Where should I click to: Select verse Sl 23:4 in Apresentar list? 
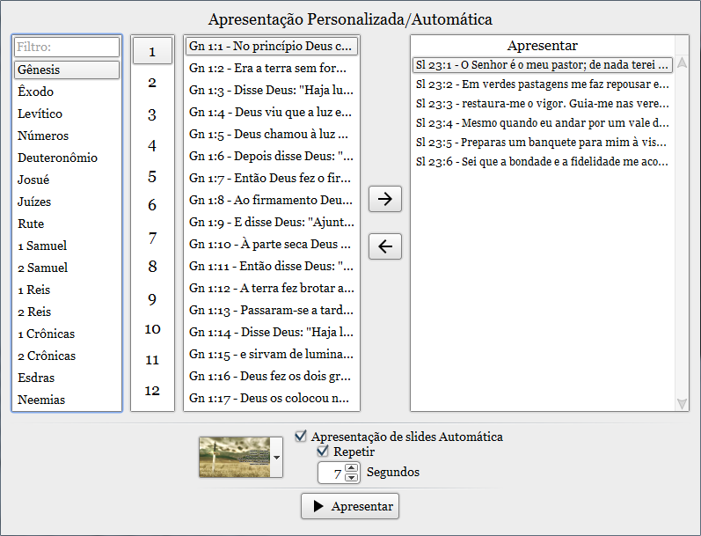pyautogui.click(x=542, y=122)
